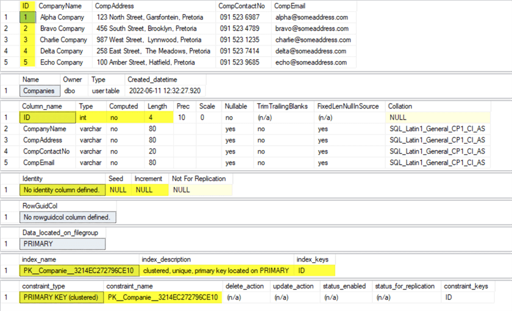This screenshot has height=311, width=512.
Task: Select the 'ID' cell under Column_name
Action: 48,117
